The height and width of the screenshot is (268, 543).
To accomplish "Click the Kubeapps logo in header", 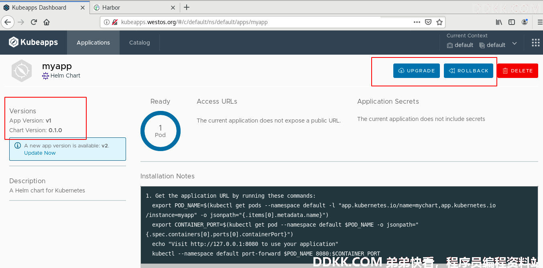I will (33, 42).
